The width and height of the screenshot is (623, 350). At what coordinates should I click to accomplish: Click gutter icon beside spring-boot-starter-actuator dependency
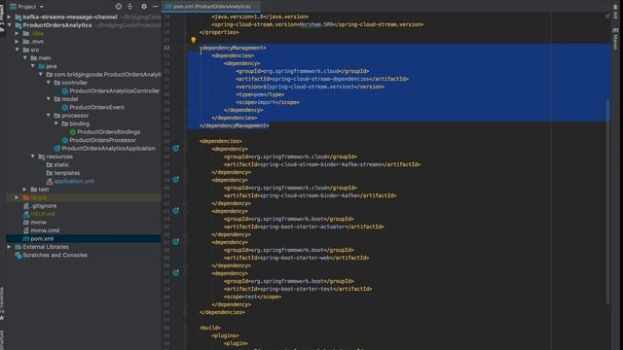click(x=175, y=211)
